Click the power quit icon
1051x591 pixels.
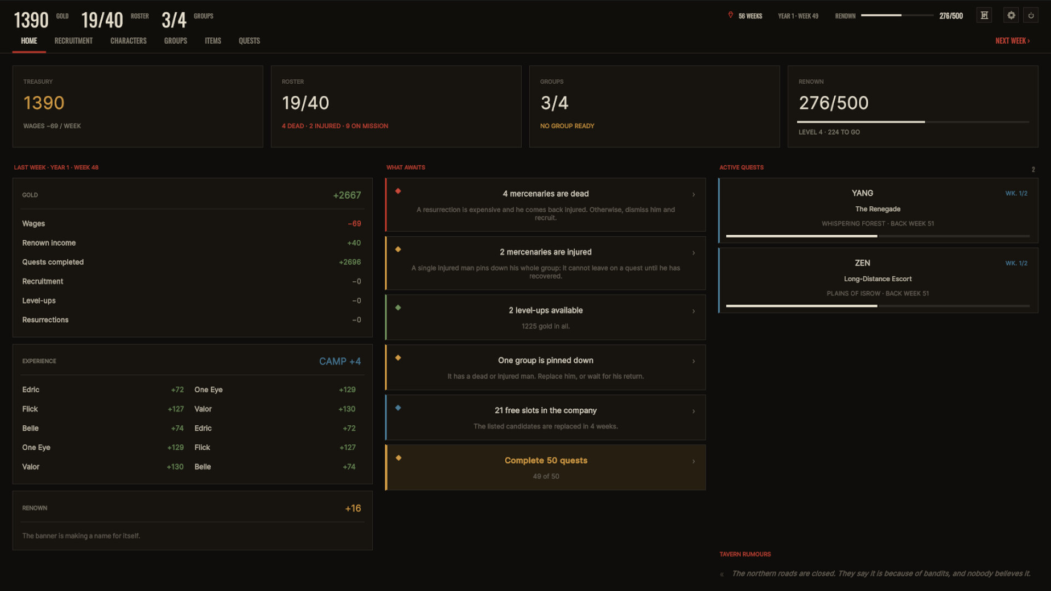coord(1031,15)
